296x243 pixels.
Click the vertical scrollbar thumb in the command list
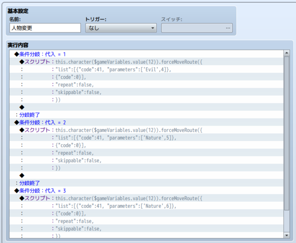287,134
